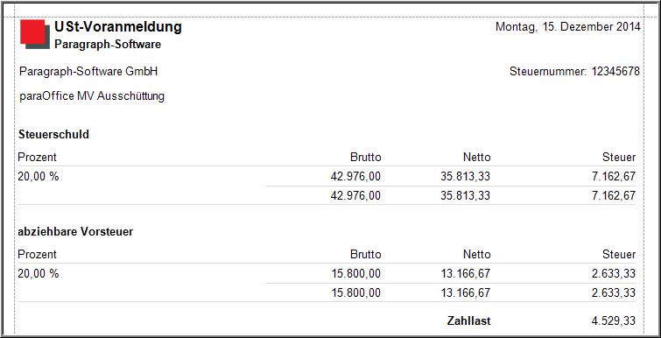661x338 pixels.
Task: Select the abziehbare Vorsteuer section heading
Action: 76,232
